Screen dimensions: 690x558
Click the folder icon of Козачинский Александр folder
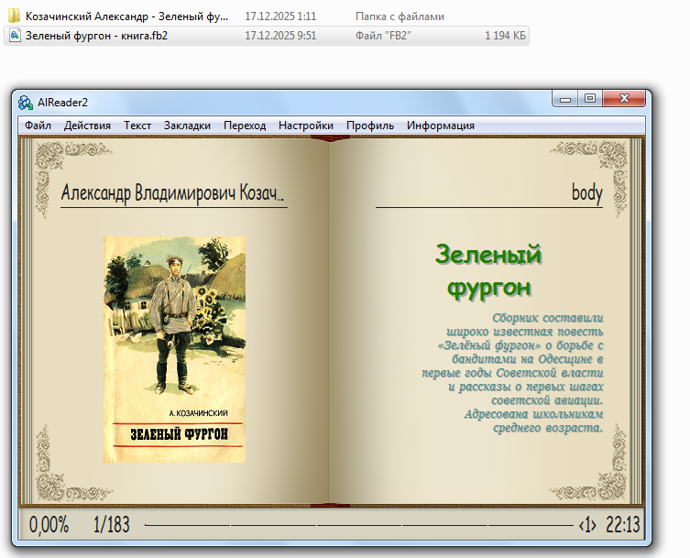point(14,16)
